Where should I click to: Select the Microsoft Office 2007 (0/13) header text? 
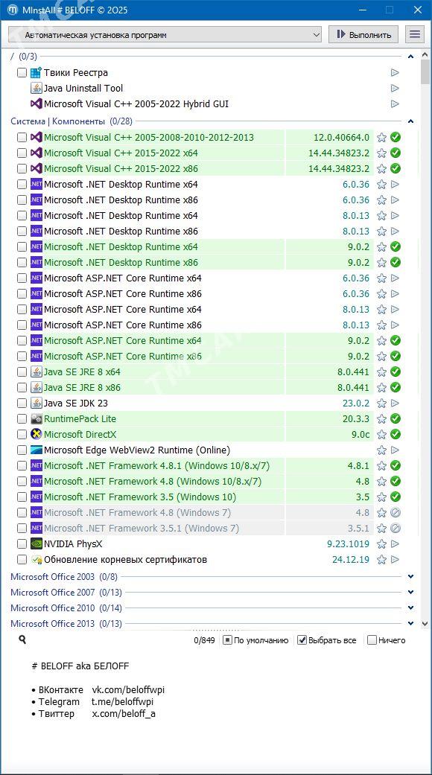tap(66, 592)
